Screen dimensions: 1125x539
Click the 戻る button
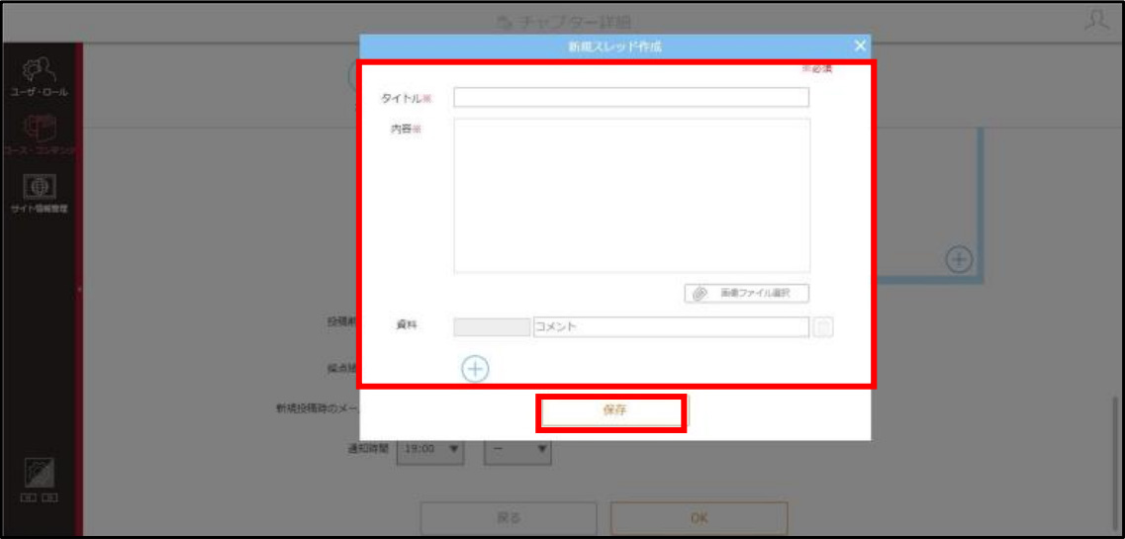pos(508,517)
